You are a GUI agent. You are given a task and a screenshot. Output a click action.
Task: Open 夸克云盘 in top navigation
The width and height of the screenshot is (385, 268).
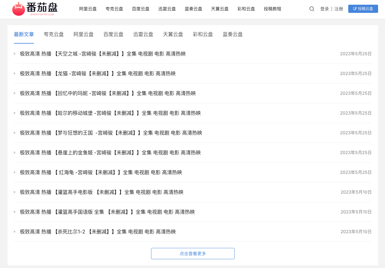[114, 9]
